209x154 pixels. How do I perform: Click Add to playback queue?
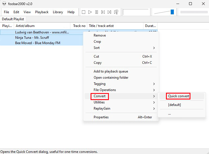[121, 71]
